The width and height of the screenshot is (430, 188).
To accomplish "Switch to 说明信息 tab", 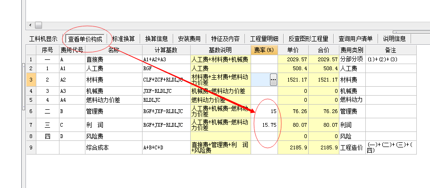I will click(x=394, y=39).
